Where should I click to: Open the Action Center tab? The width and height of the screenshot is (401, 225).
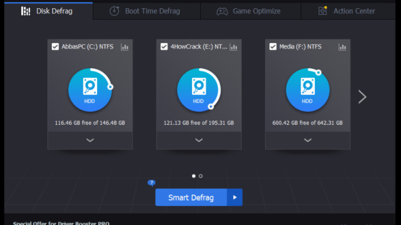[347, 11]
